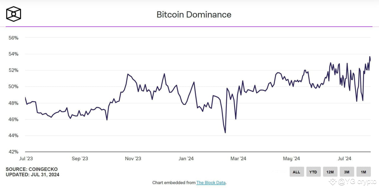Switch to the 12M view

click(x=330, y=172)
